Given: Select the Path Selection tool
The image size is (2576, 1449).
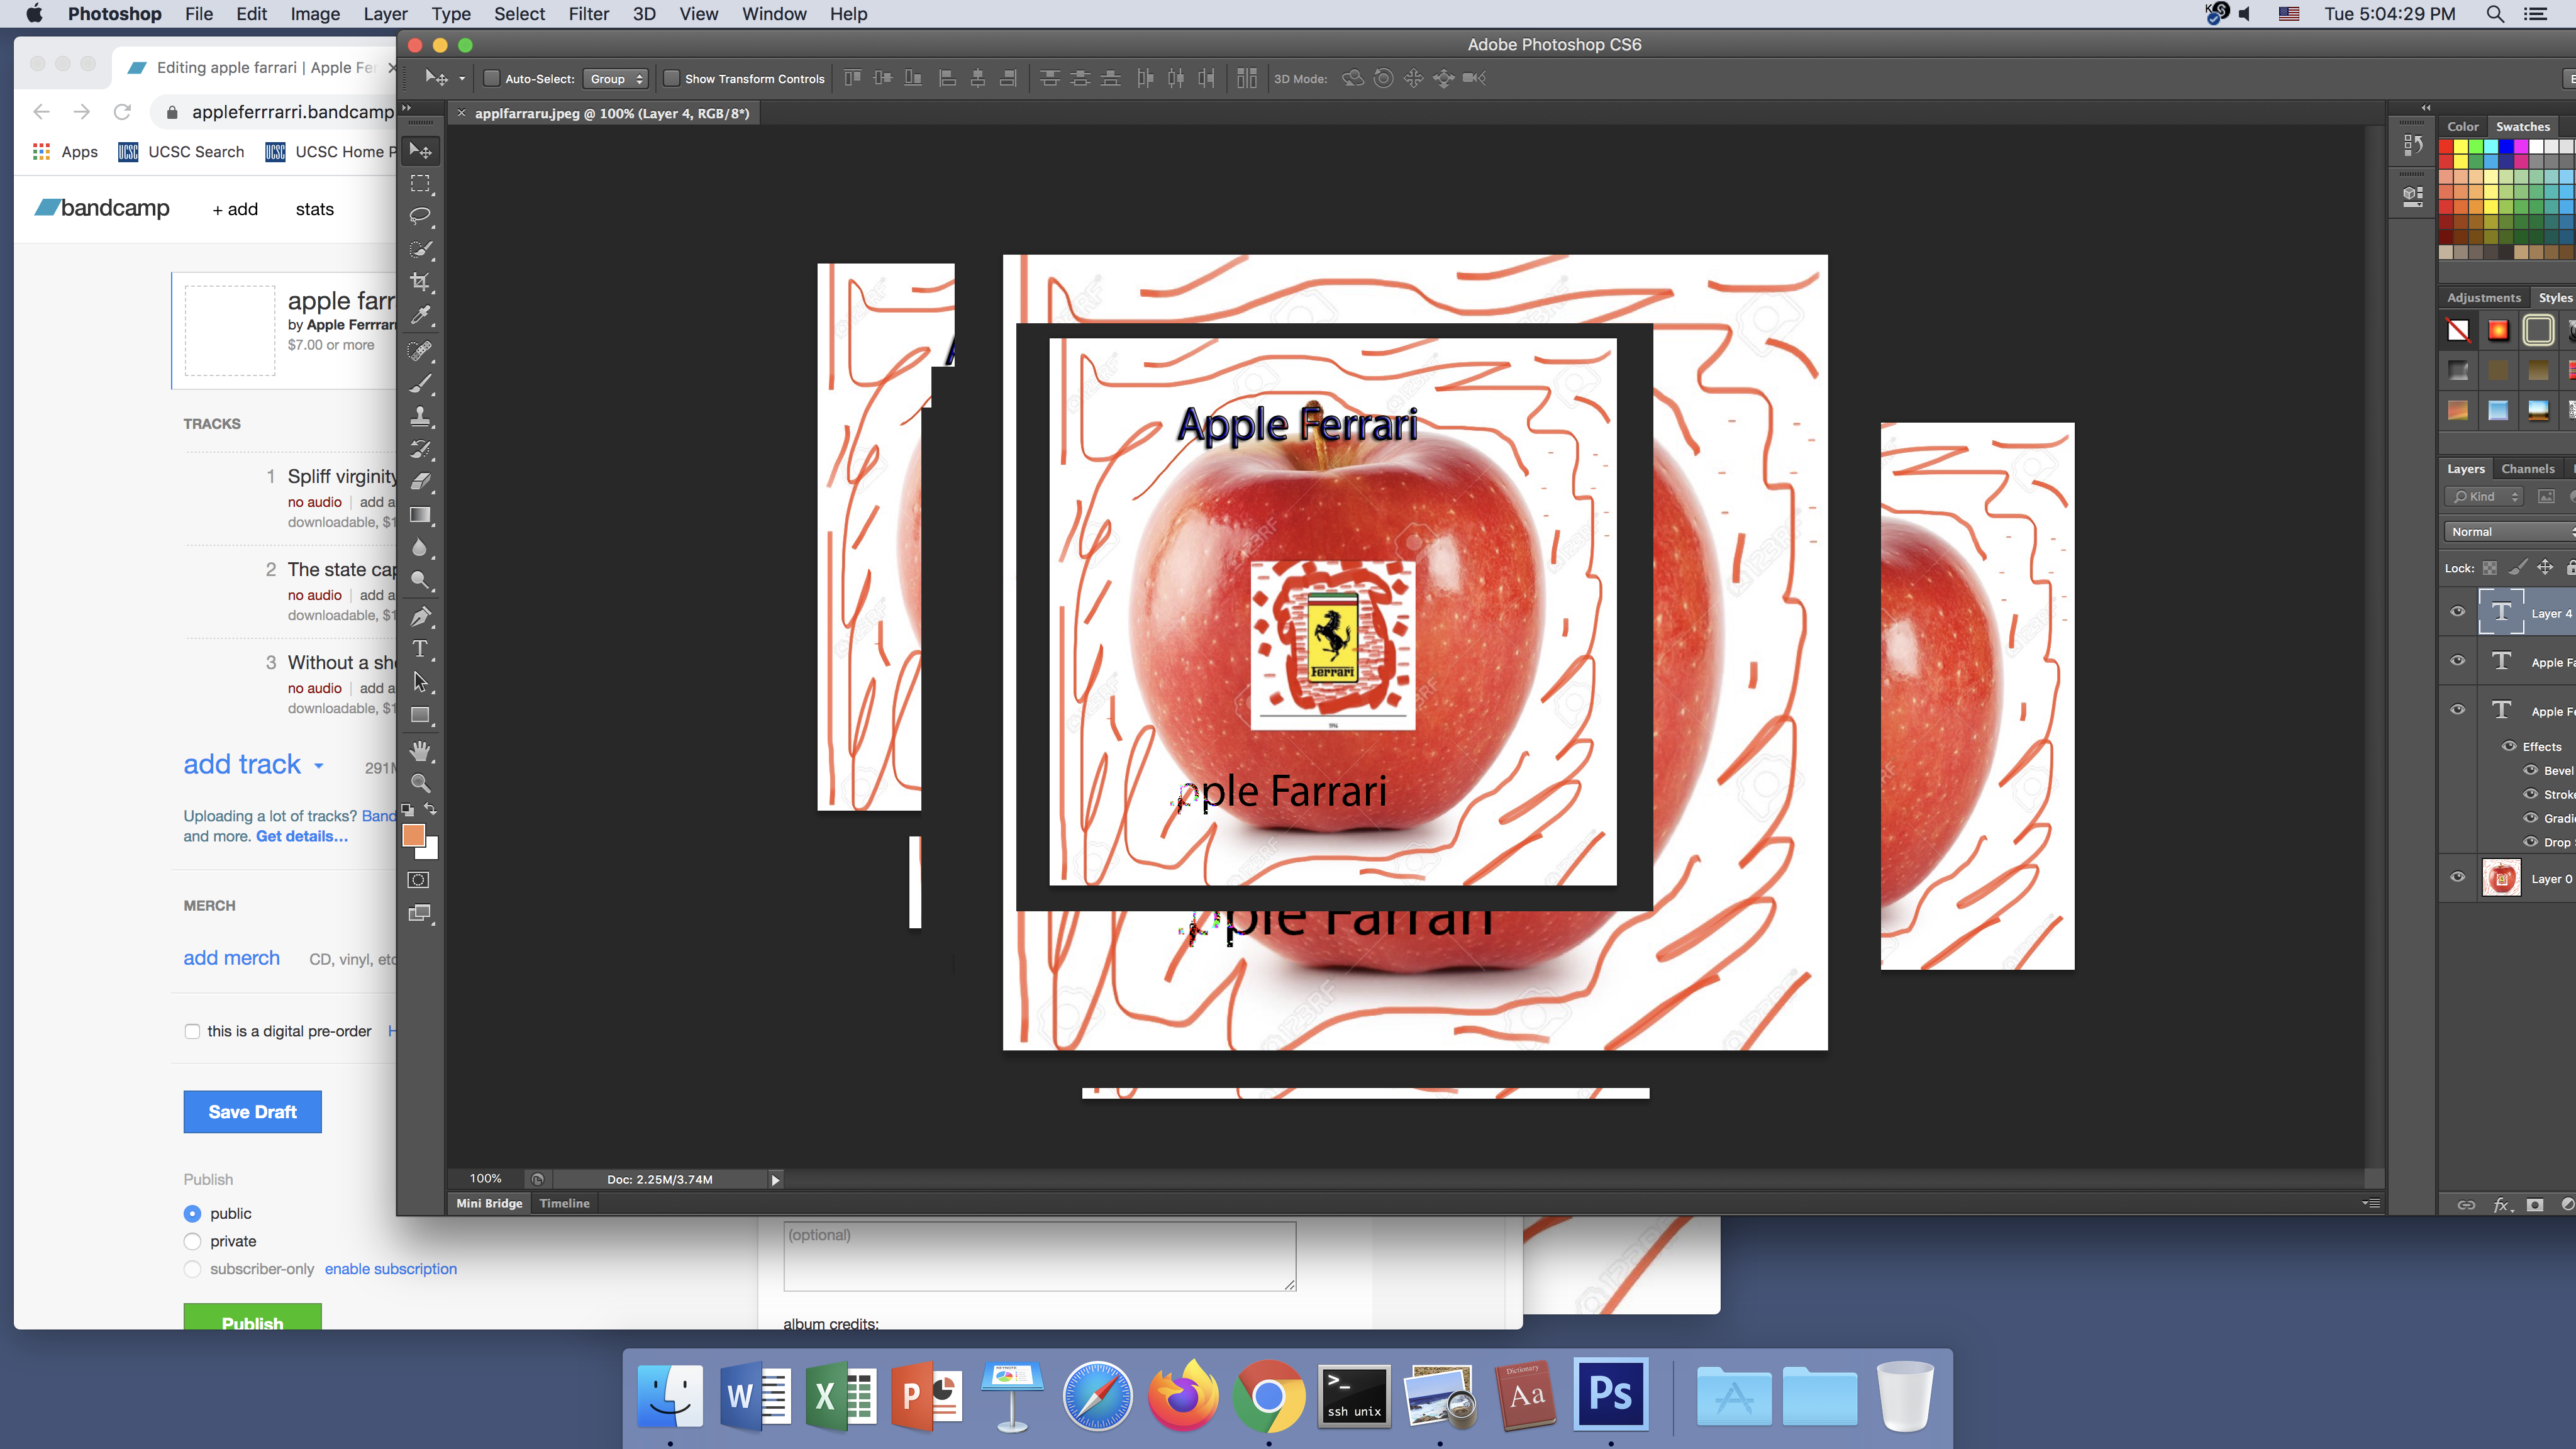Looking at the screenshot, I should pos(420,682).
